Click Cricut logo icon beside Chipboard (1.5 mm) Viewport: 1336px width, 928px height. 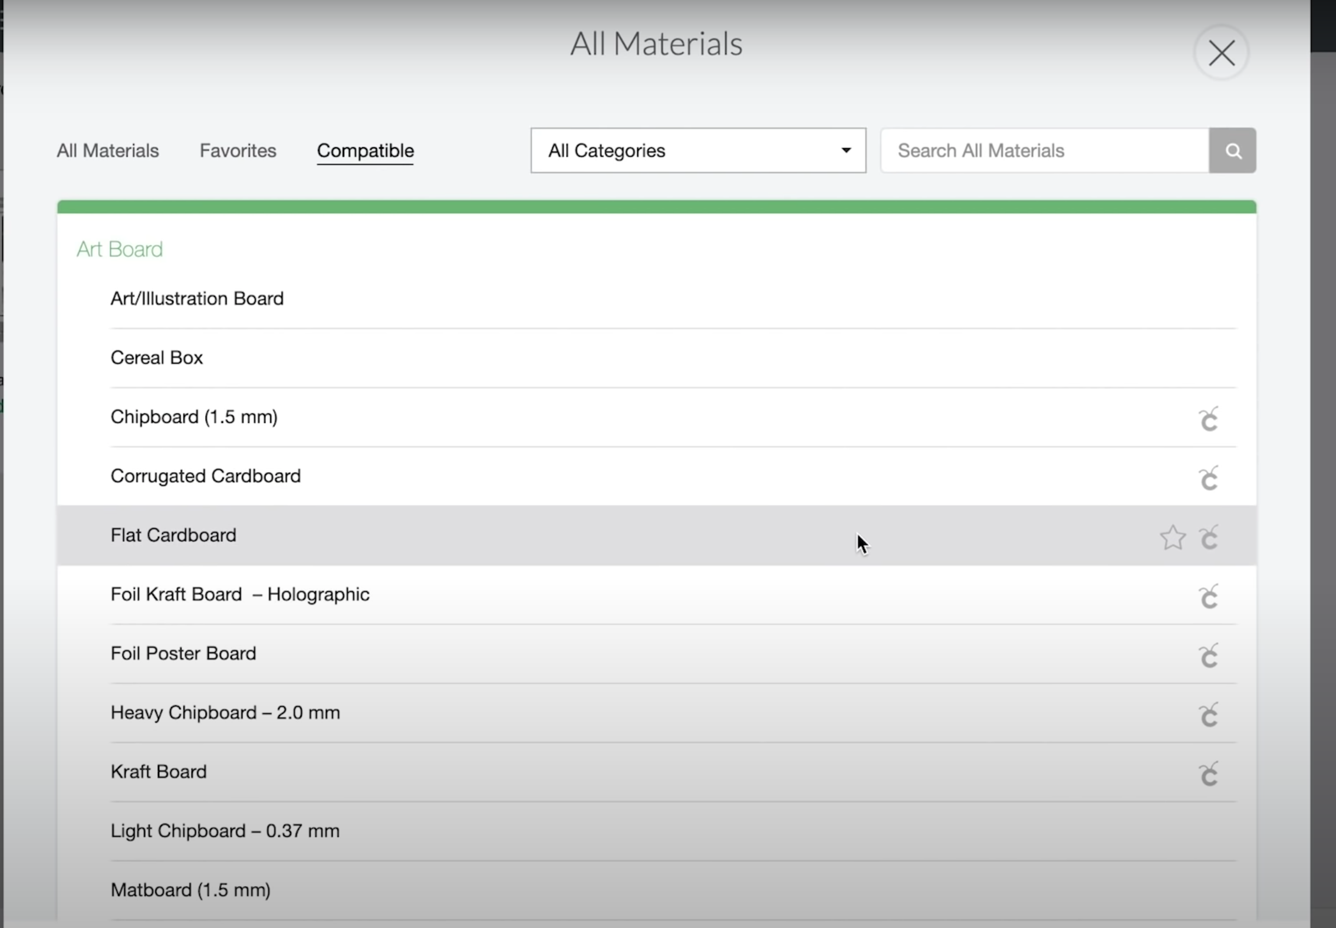point(1208,419)
